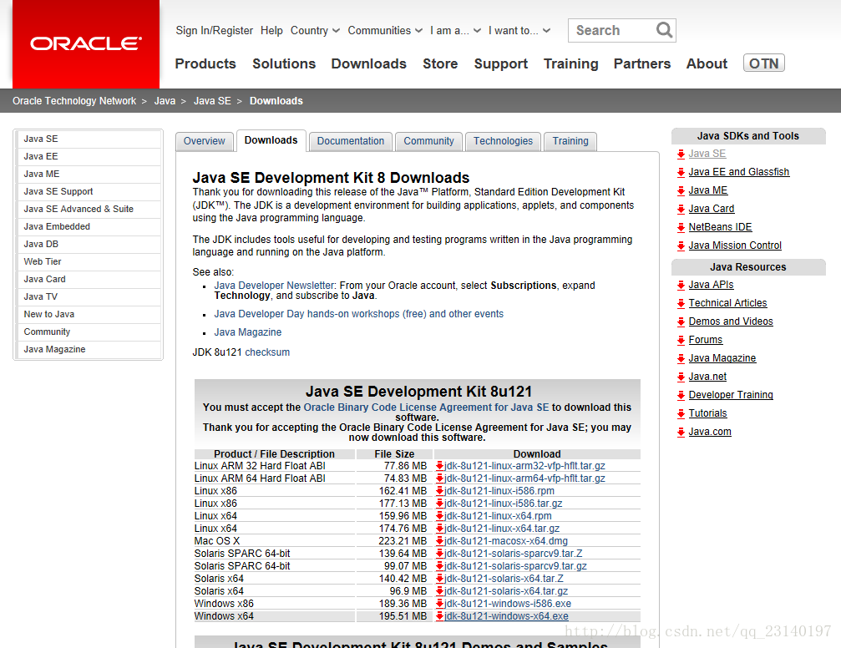Select New to Java in left sidebar
841x648 pixels.
tap(89, 314)
